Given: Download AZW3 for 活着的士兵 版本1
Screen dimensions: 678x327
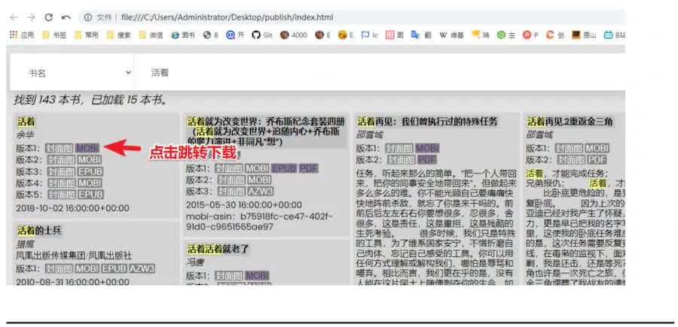Looking at the screenshot, I should tap(142, 269).
